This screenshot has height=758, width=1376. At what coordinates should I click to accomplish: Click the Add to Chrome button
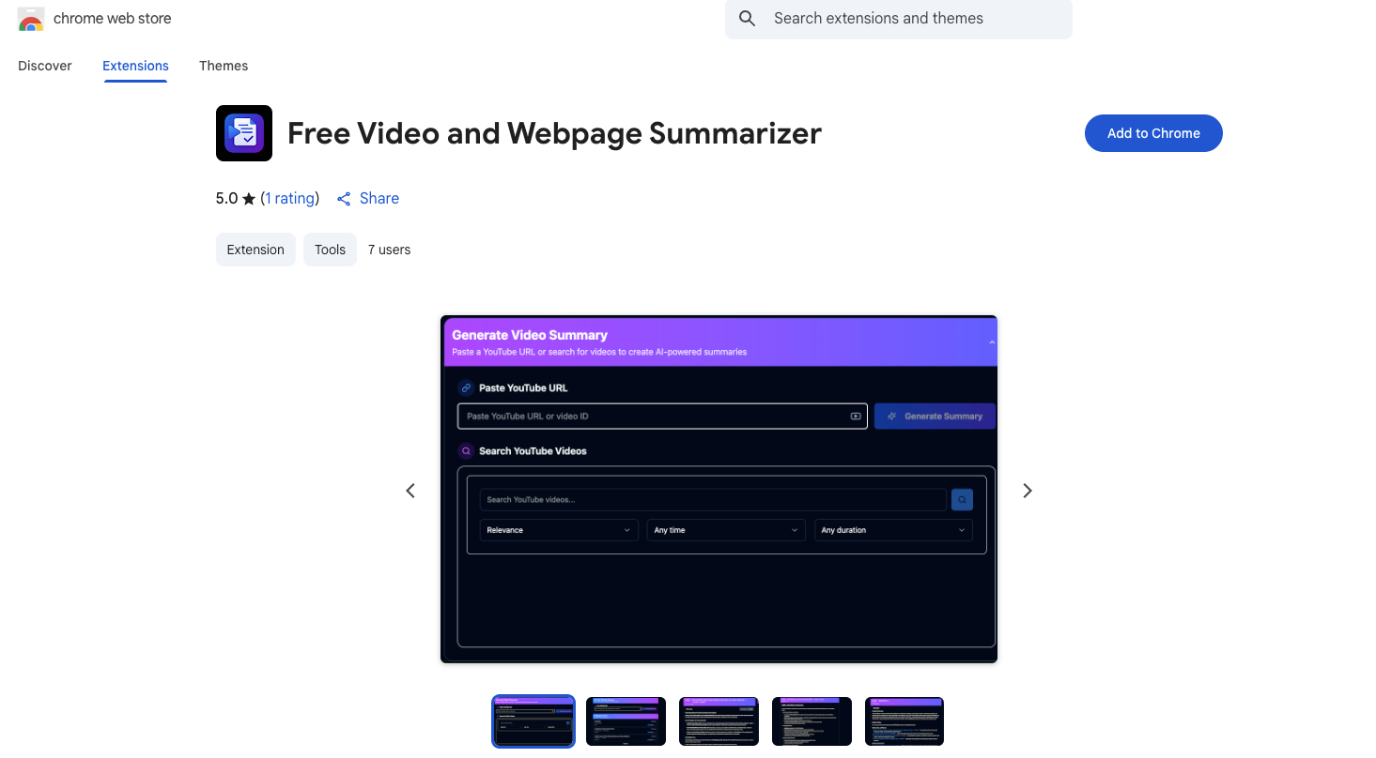click(x=1152, y=133)
